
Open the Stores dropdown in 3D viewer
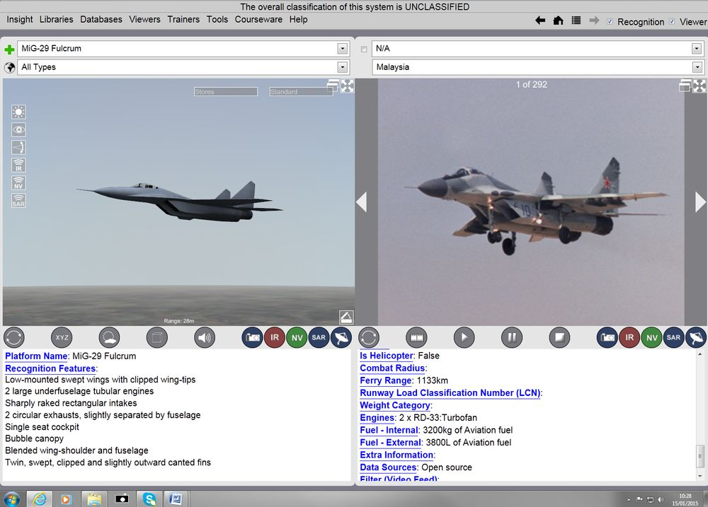click(226, 91)
